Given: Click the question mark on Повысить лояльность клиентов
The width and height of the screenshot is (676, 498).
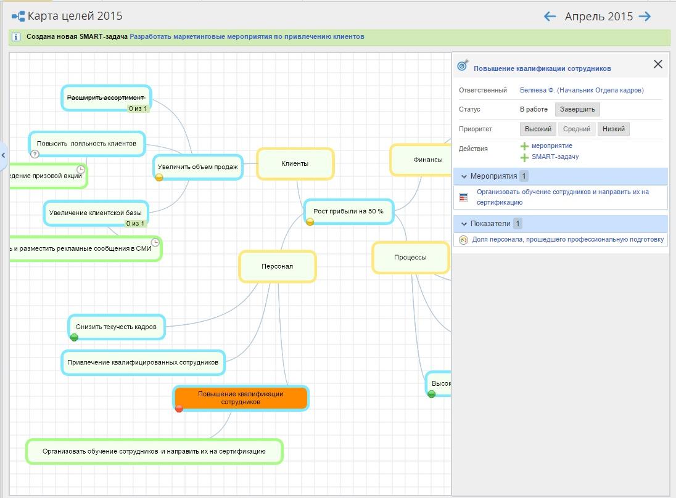Looking at the screenshot, I should coord(35,154).
